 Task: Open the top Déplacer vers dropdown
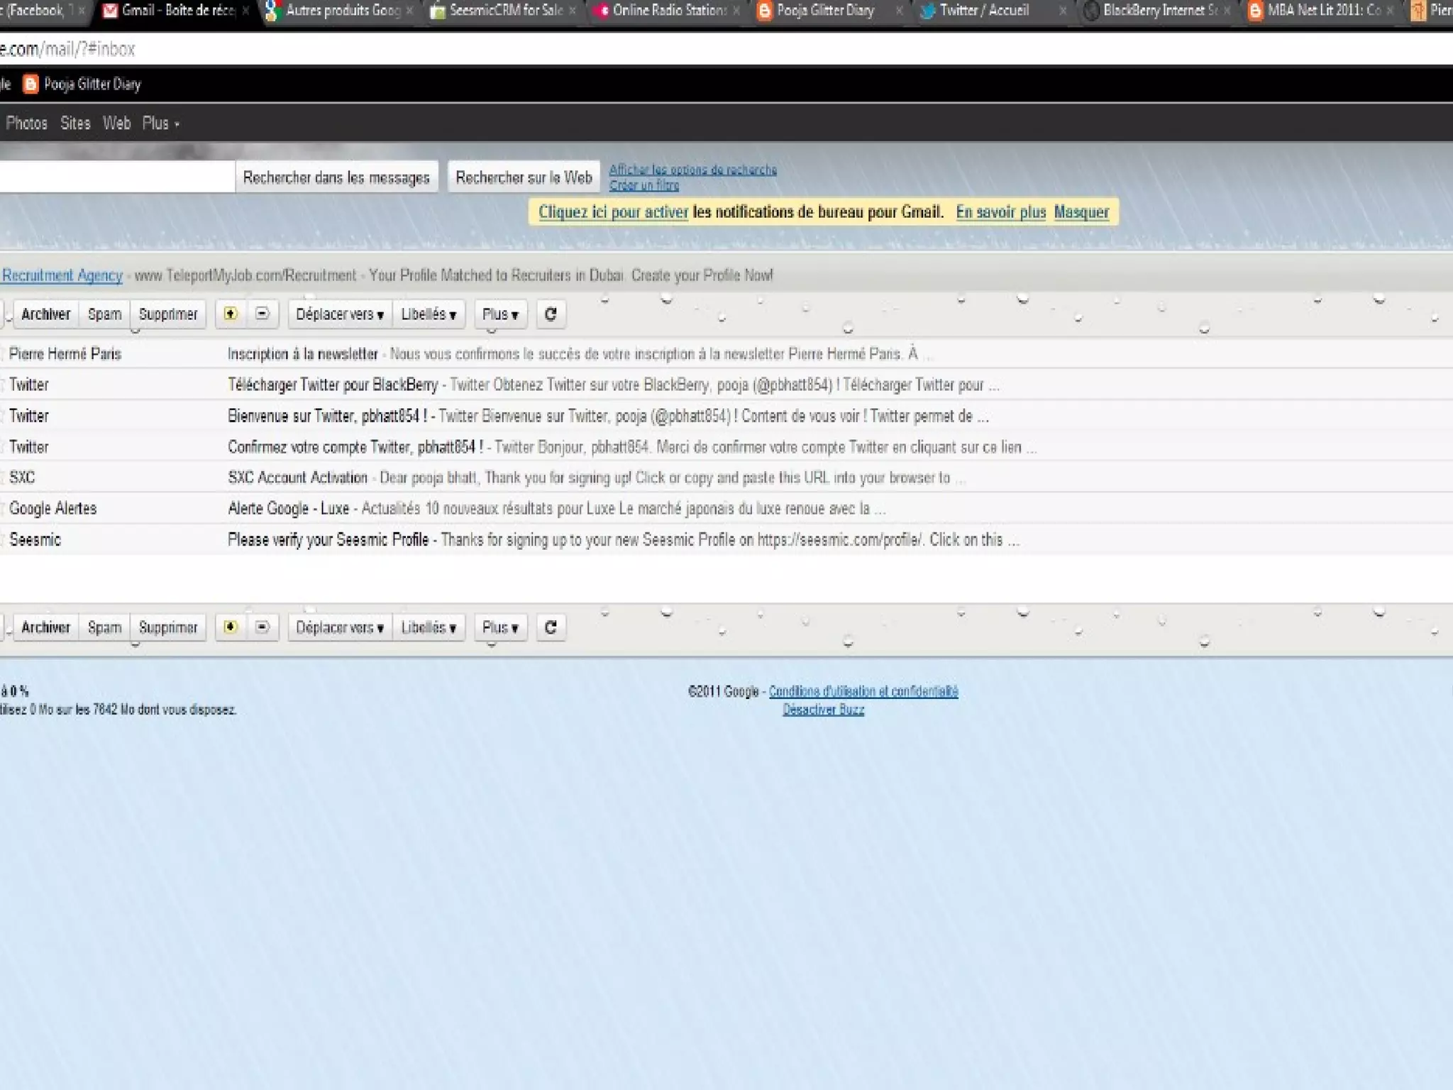[340, 314]
